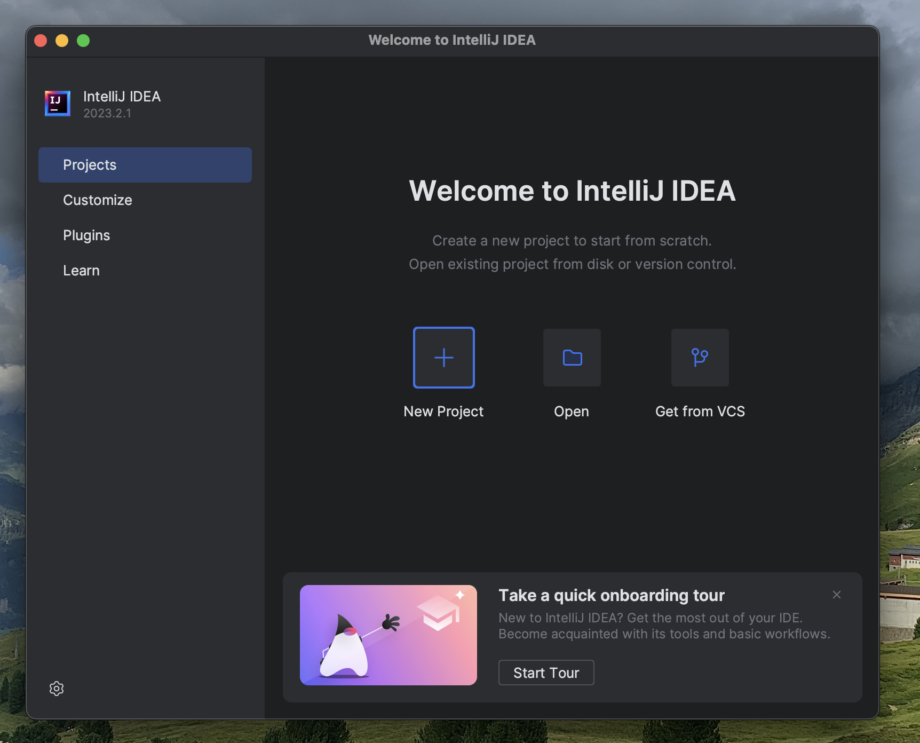
Task: Open settings via the gear icon
Action: click(57, 689)
